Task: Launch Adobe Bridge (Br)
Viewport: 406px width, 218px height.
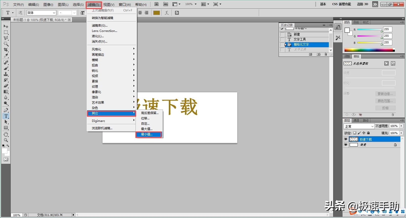Action: pyautogui.click(x=157, y=4)
